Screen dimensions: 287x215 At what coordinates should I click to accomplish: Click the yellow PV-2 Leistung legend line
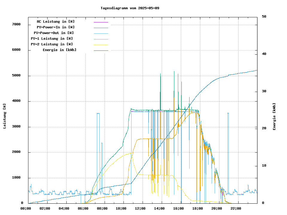coord(101,45)
